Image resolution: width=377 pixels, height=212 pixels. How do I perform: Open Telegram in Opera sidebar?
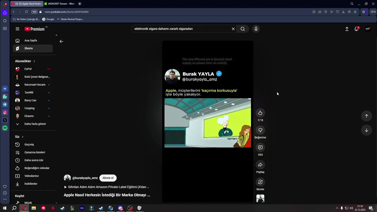click(x=5, y=105)
